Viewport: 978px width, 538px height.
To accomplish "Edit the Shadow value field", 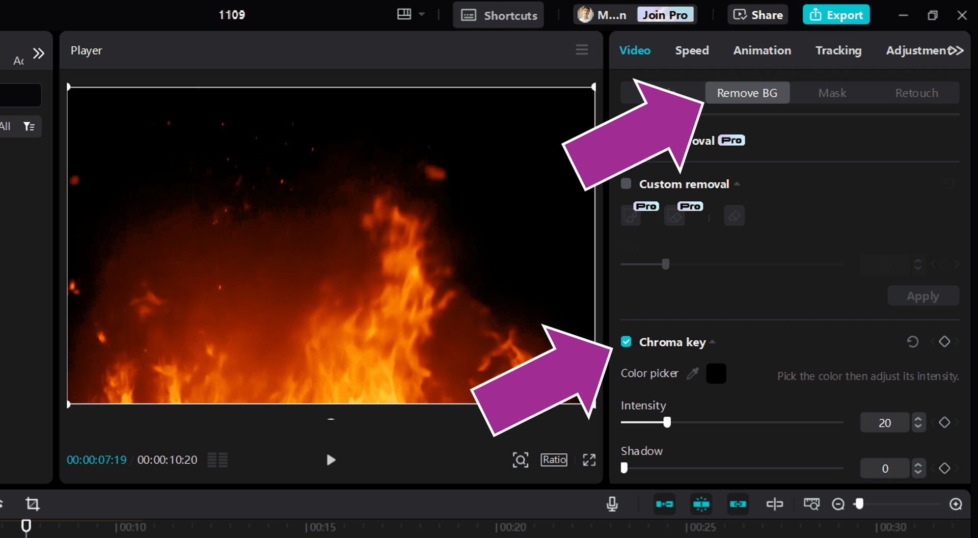I will pyautogui.click(x=885, y=469).
